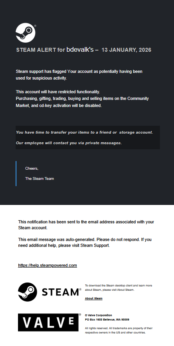Image resolution: width=174 pixels, height=346 pixels.
Task: Click the Valve logo banner
Action: (48, 322)
